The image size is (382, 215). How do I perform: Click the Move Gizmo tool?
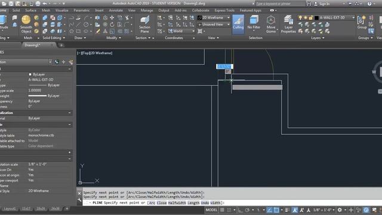pyautogui.click(x=270, y=24)
